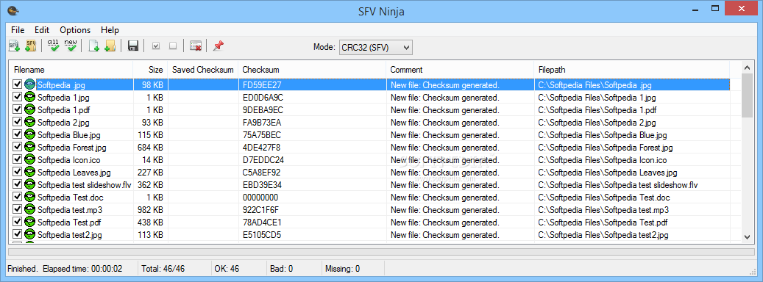Sort by the Filename column header
Screen dimensions: 763x282
tap(71, 70)
